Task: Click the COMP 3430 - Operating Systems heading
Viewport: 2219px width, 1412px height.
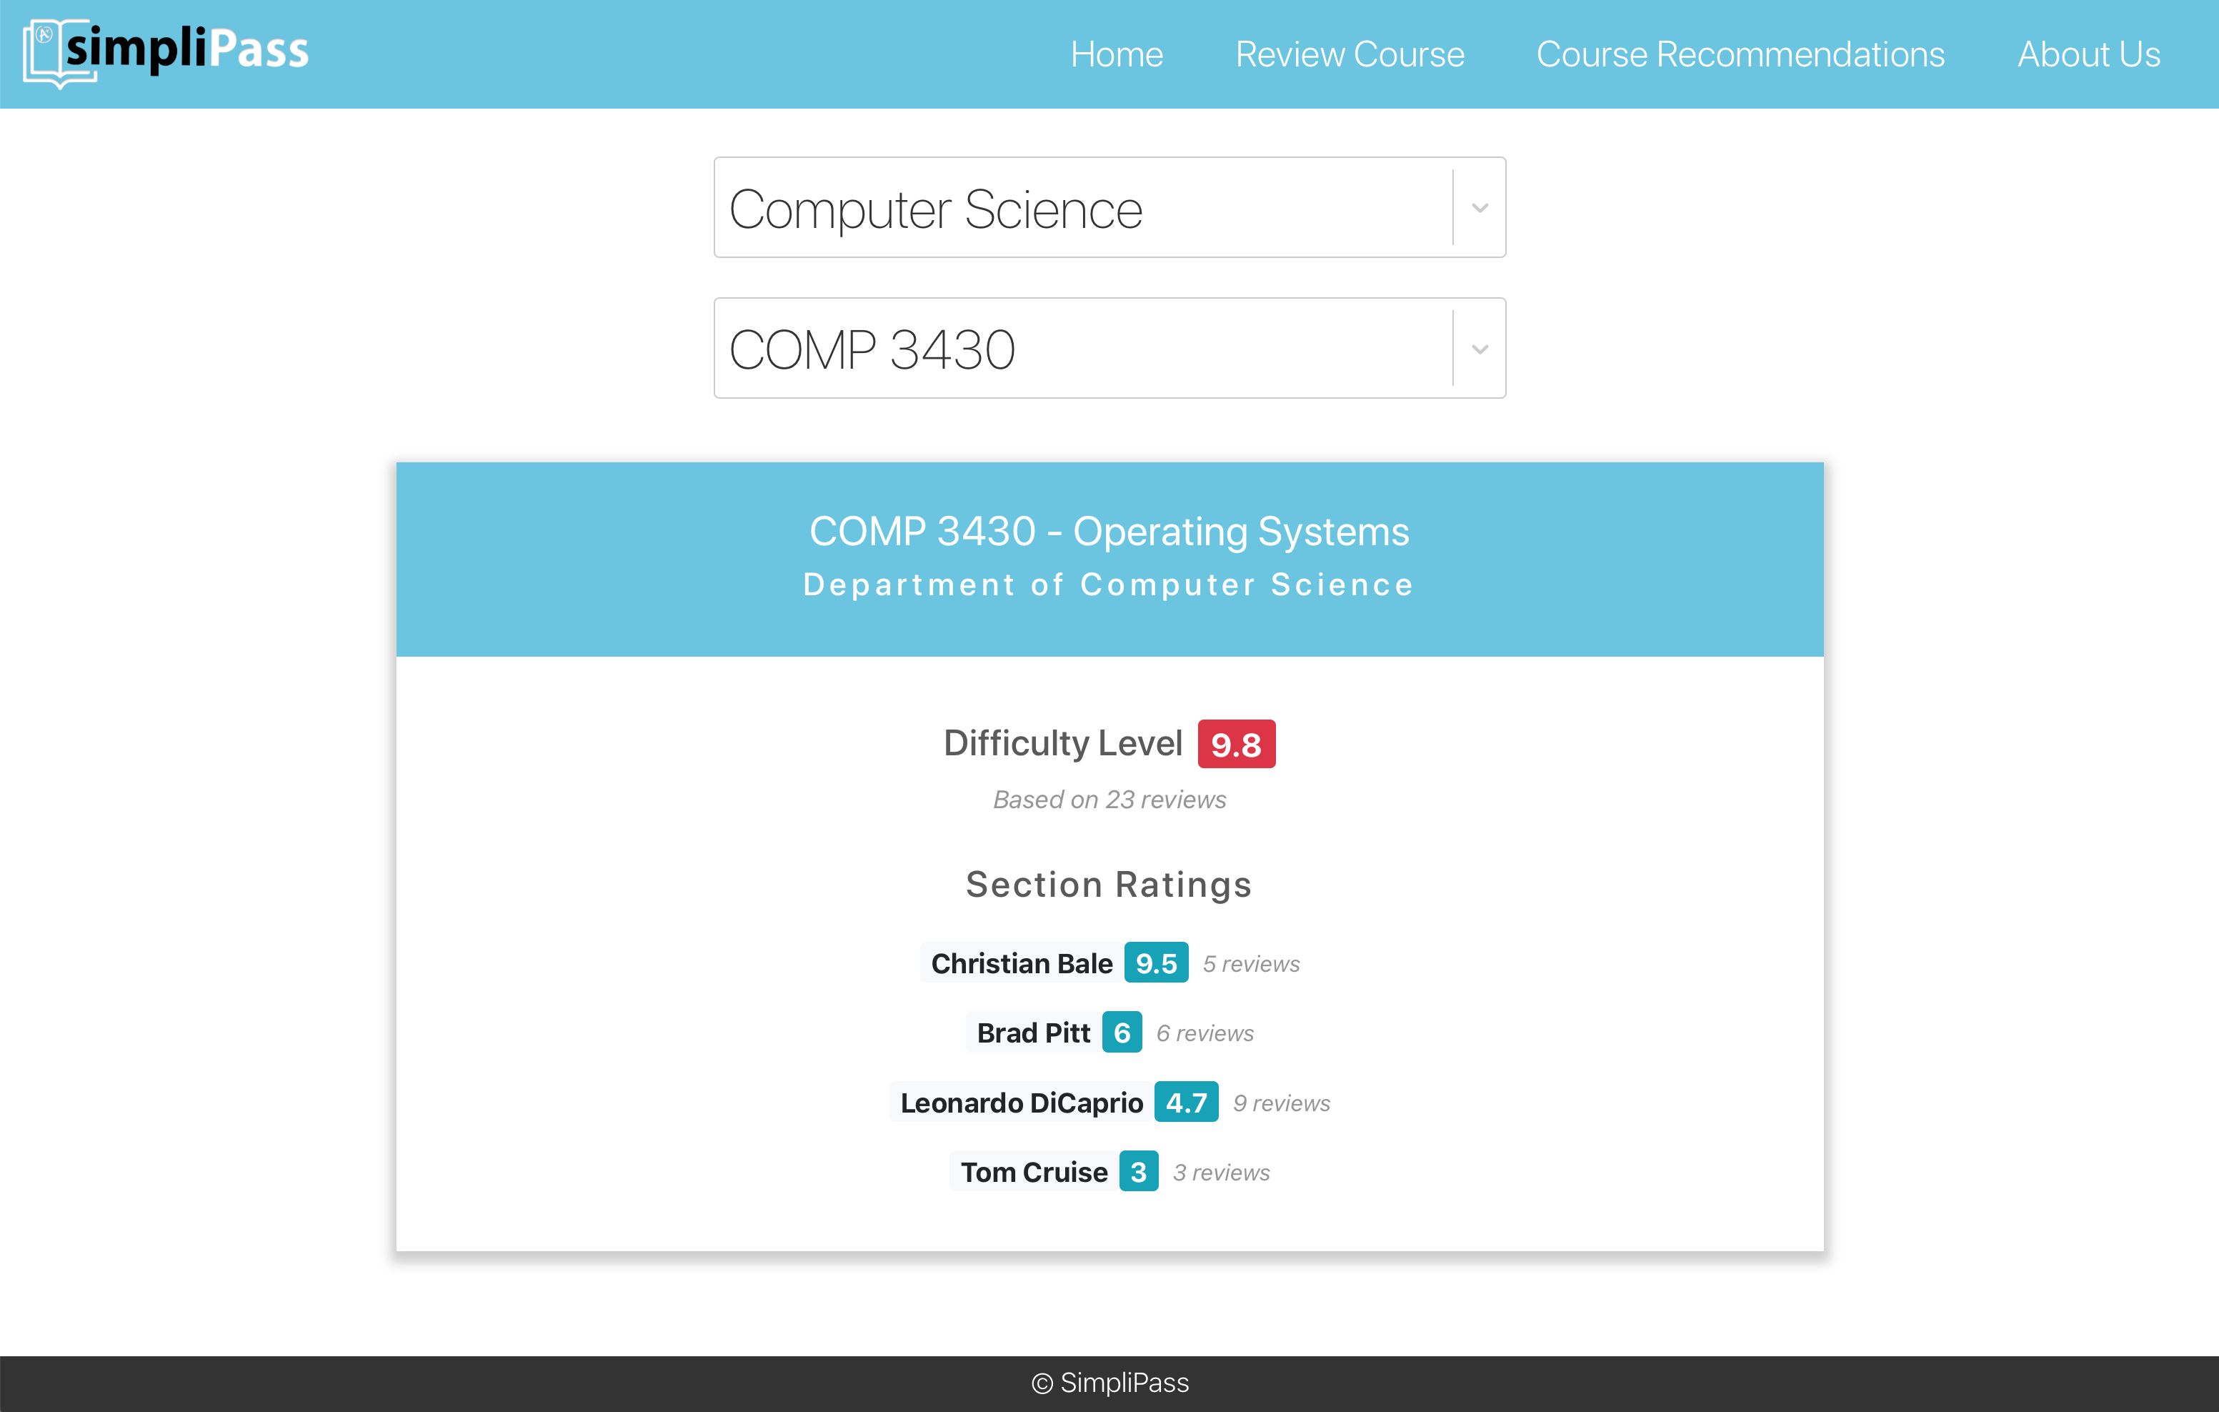Action: (x=1109, y=531)
